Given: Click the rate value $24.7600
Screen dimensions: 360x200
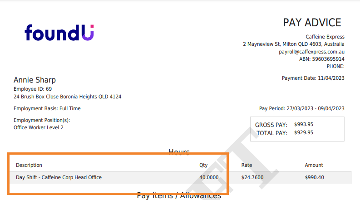Looking at the screenshot, I should (253, 177).
